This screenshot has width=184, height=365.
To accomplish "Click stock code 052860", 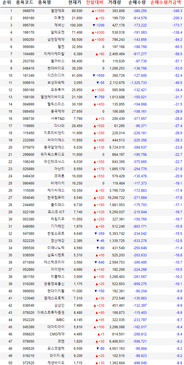I will tap(28, 270).
